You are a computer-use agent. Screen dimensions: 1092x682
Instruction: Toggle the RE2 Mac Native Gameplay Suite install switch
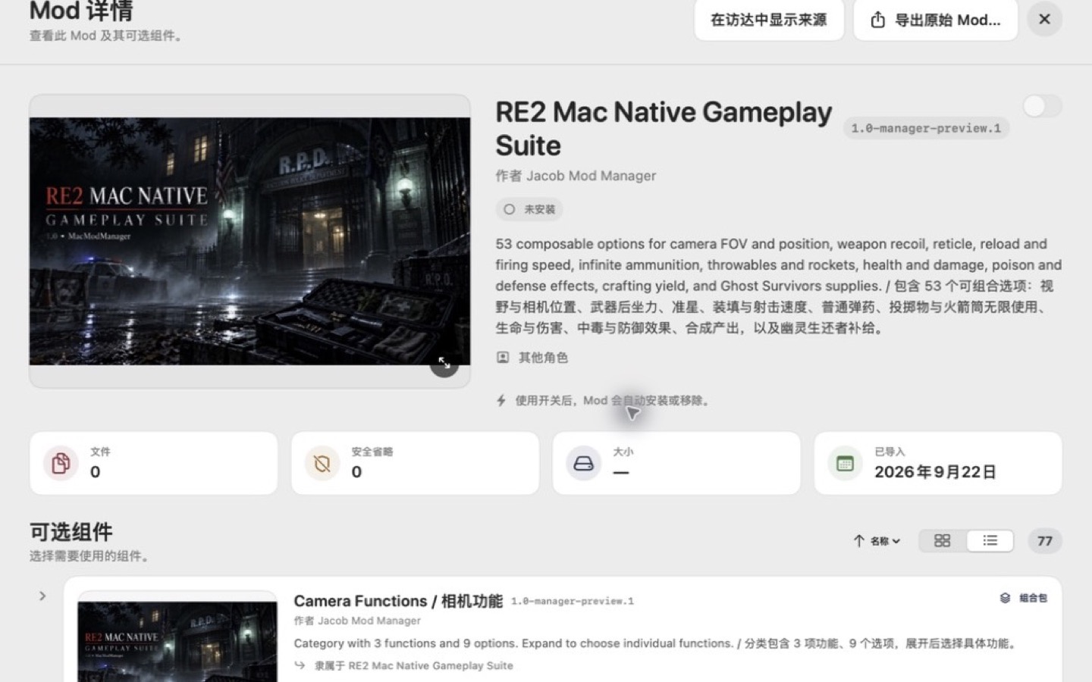point(1042,106)
